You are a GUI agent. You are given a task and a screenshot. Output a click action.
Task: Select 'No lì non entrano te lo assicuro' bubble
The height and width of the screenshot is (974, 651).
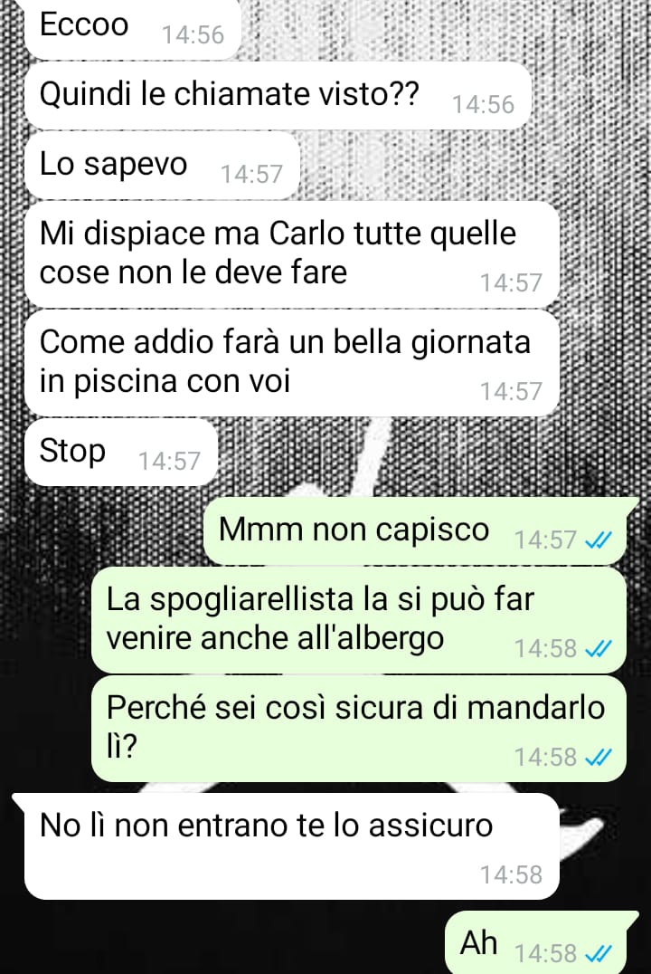pyautogui.click(x=286, y=846)
